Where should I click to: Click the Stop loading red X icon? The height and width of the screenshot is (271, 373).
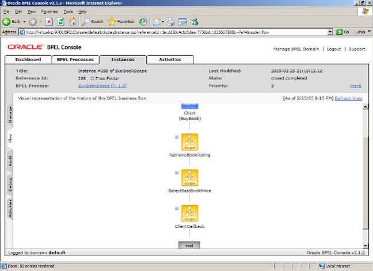[x=49, y=22]
